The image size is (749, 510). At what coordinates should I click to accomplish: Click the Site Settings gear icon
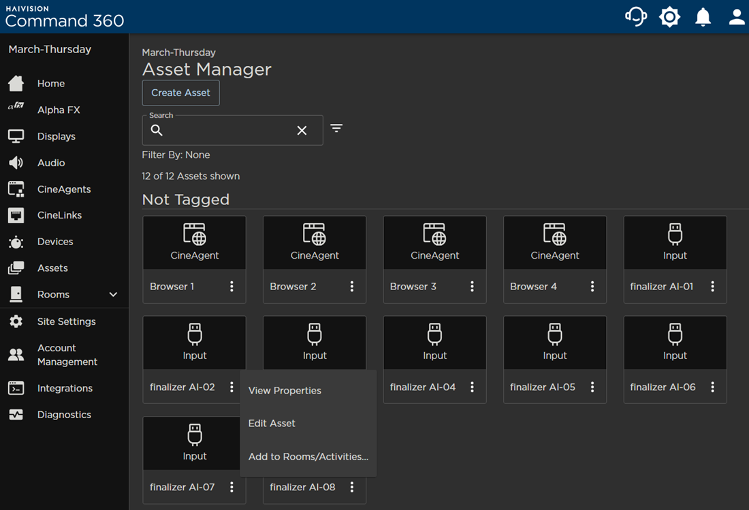point(16,321)
